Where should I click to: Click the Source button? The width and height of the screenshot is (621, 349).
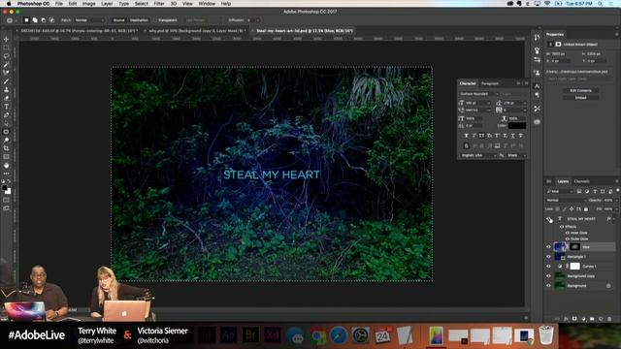click(118, 20)
